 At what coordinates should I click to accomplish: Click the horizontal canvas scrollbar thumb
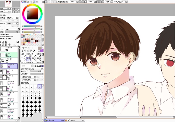98,117
